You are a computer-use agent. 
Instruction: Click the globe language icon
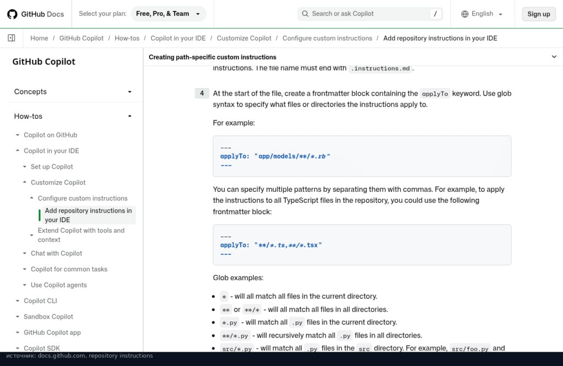pos(465,14)
